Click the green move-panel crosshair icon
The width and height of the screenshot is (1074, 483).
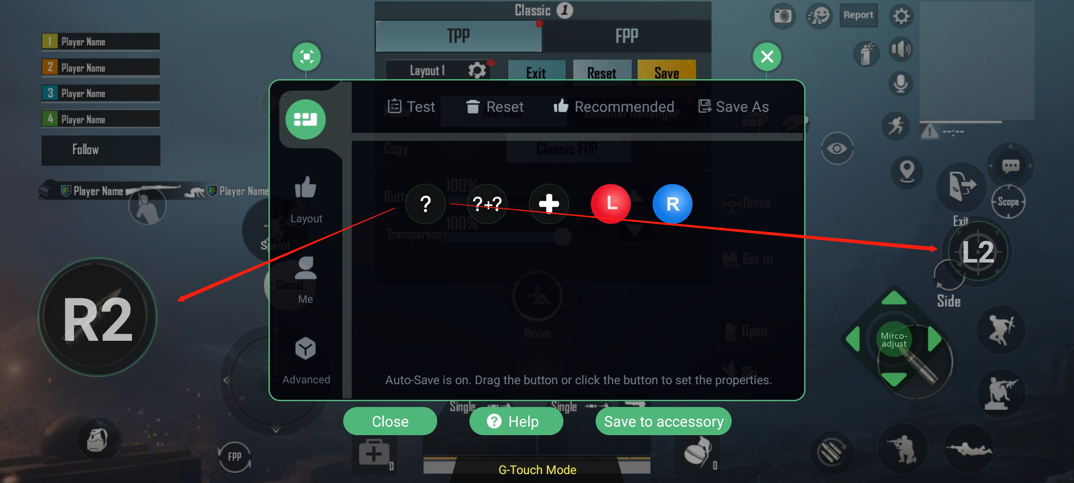[307, 57]
